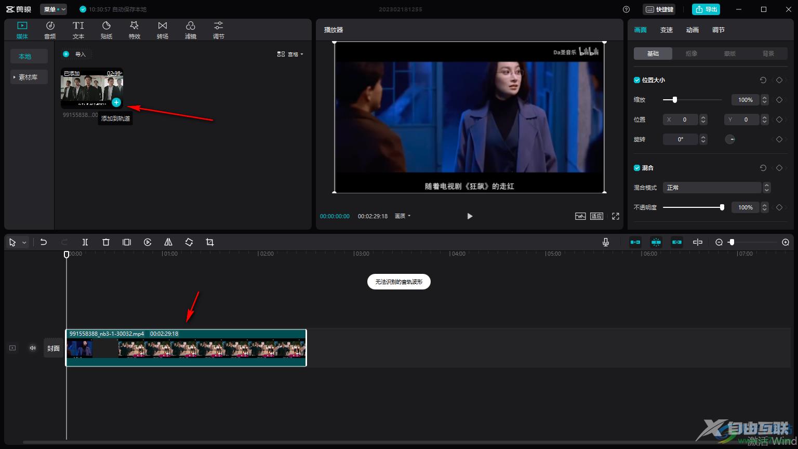The image size is (798, 449).
Task: Open the 文本 (Text) tab
Action: point(78,30)
